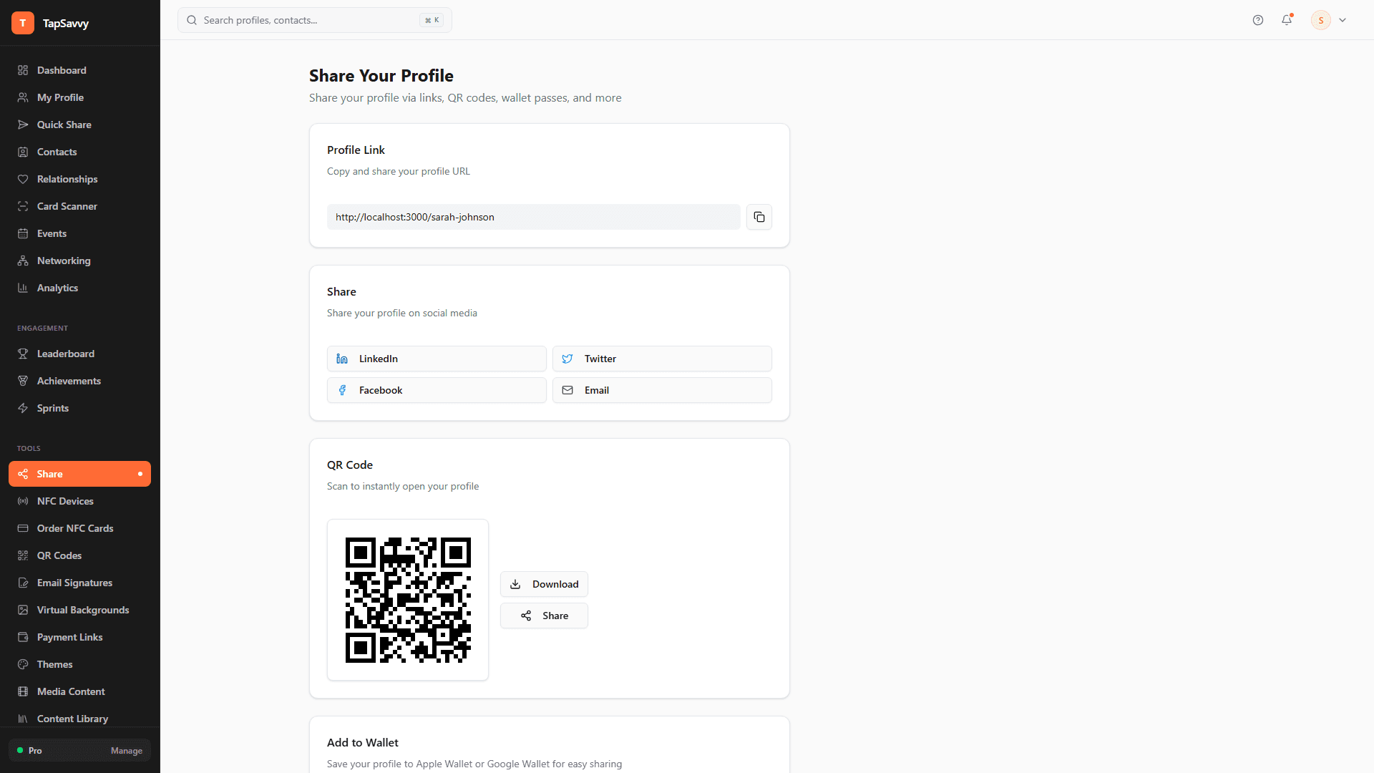The width and height of the screenshot is (1374, 773).
Task: Select the QR Codes tool
Action: (x=59, y=555)
